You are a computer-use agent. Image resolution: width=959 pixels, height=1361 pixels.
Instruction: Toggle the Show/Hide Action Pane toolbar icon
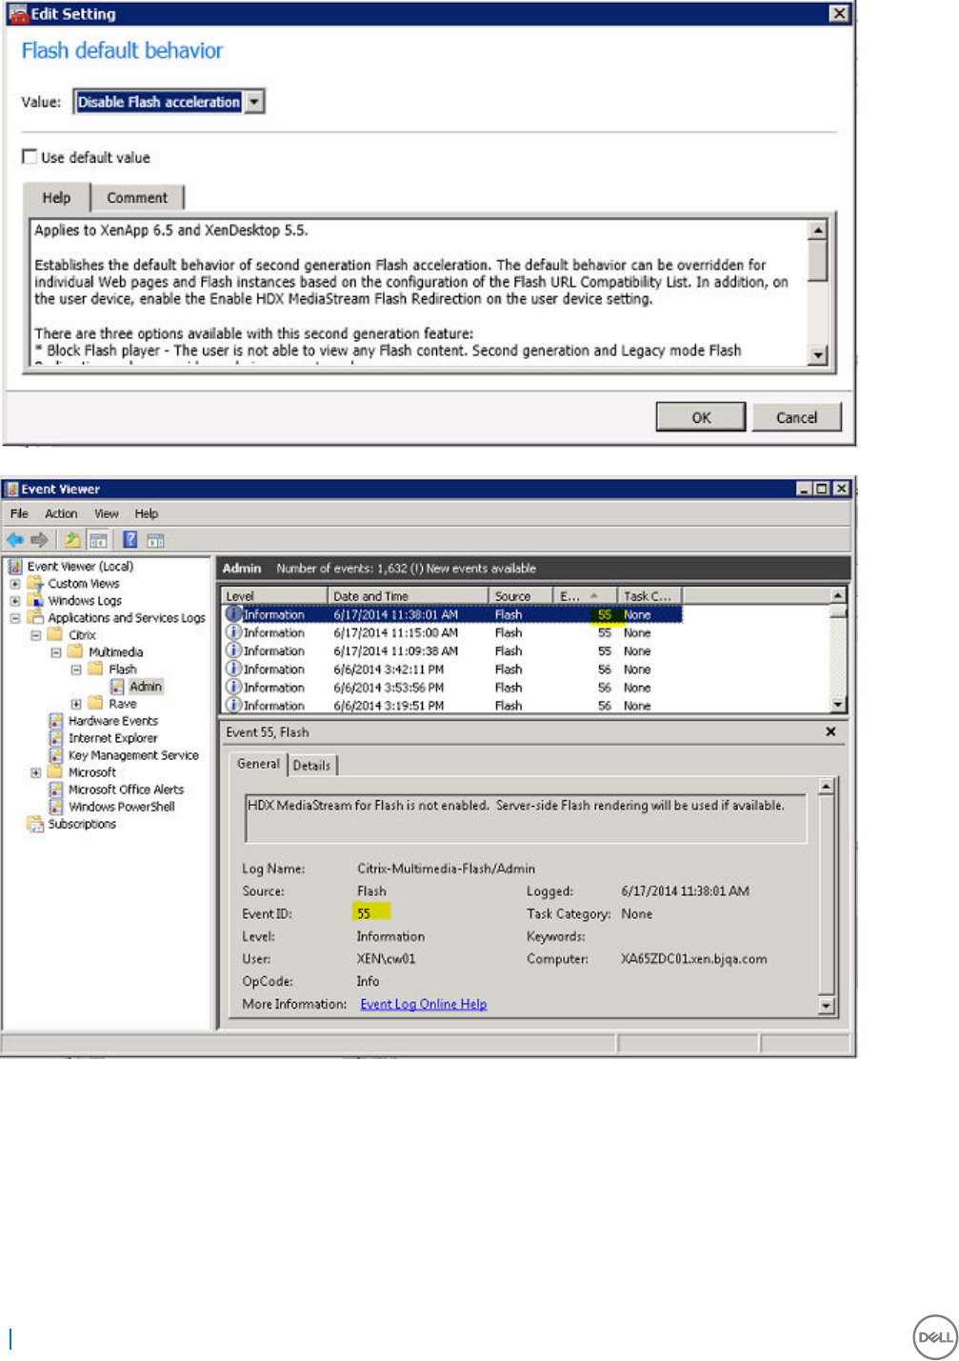click(156, 540)
